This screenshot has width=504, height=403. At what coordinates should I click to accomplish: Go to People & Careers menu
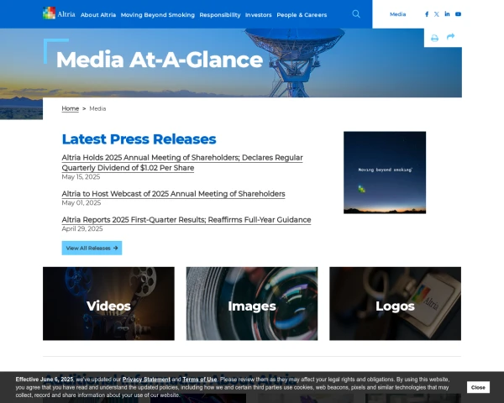[x=302, y=15]
